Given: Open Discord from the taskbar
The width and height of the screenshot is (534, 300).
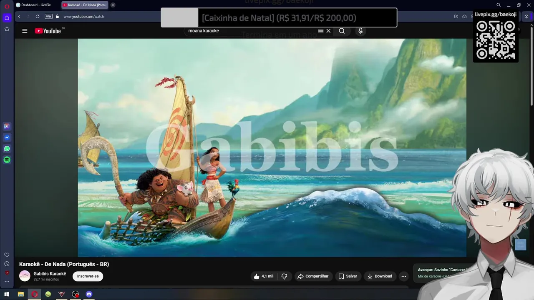Looking at the screenshot, I should pyautogui.click(x=89, y=294).
